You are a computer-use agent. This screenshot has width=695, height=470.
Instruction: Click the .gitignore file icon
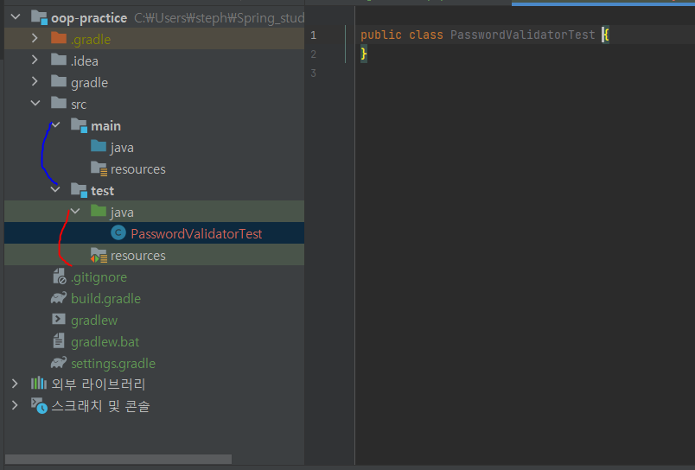[59, 276]
